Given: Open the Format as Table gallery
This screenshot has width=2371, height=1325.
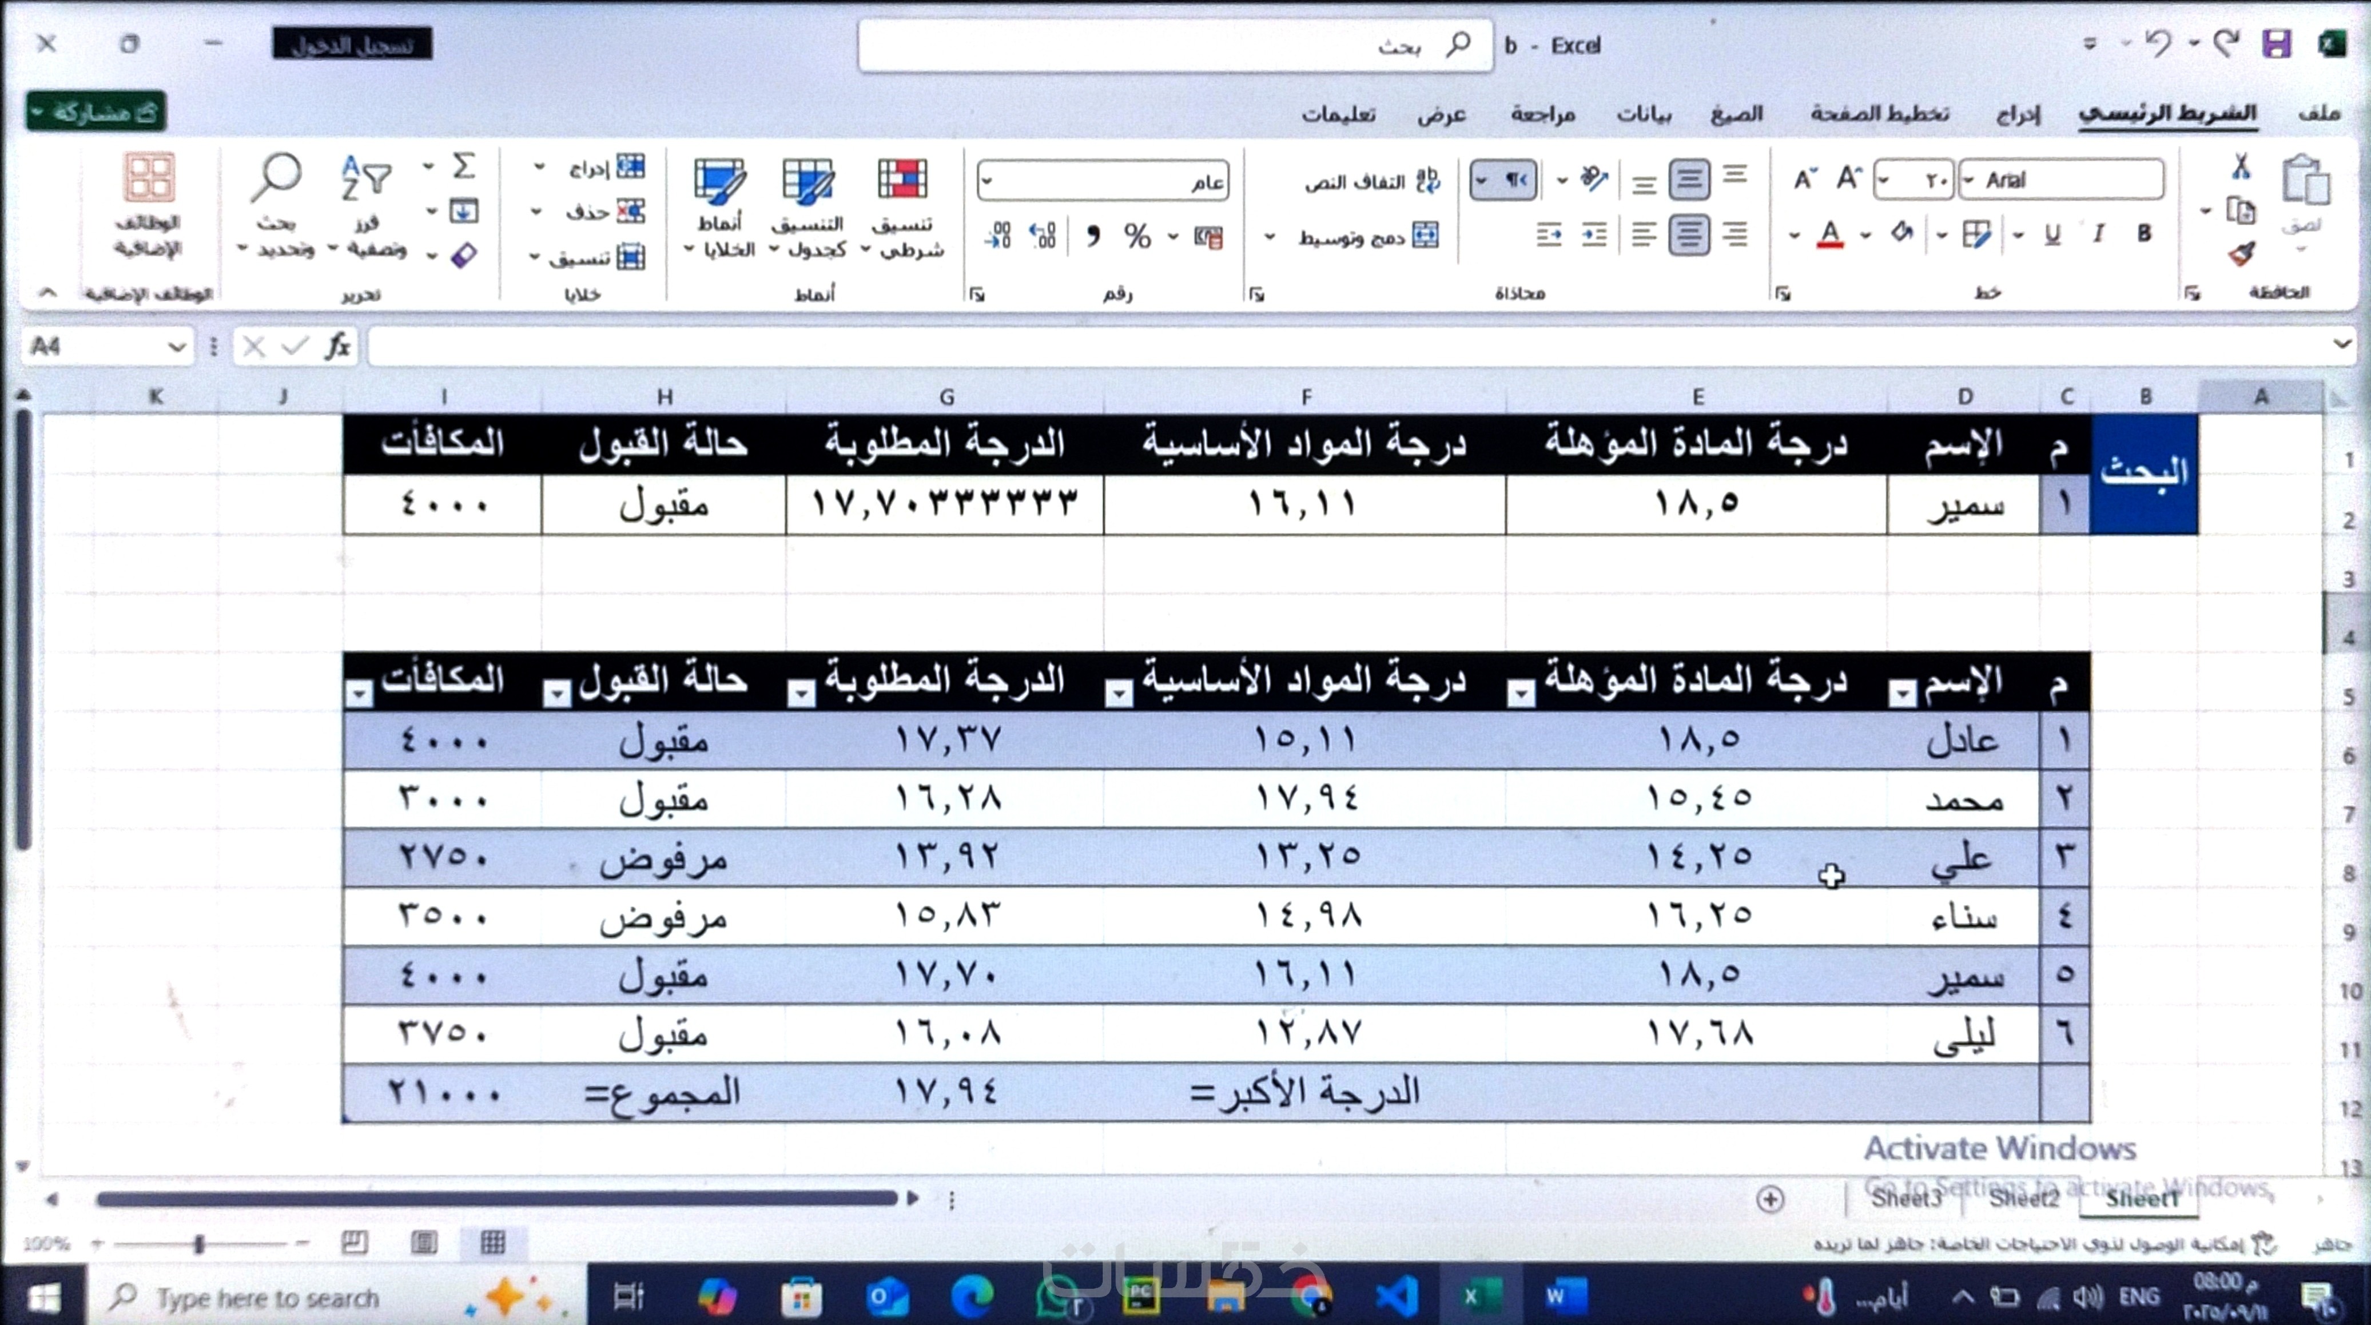Looking at the screenshot, I should (x=808, y=180).
